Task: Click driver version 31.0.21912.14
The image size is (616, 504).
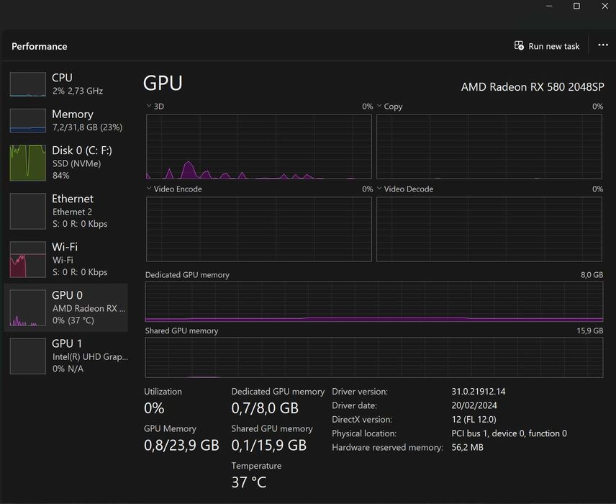Action: (479, 392)
